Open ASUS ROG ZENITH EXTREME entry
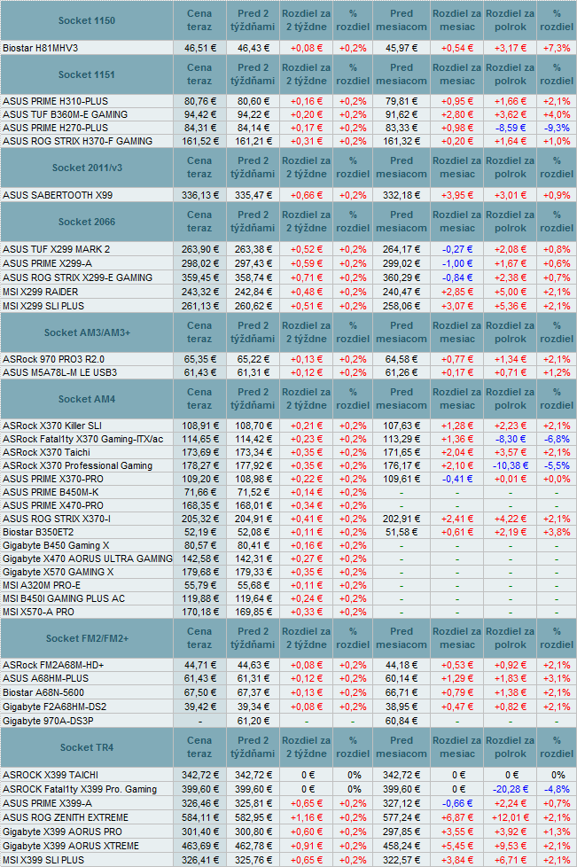The width and height of the screenshot is (577, 867). click(x=66, y=816)
